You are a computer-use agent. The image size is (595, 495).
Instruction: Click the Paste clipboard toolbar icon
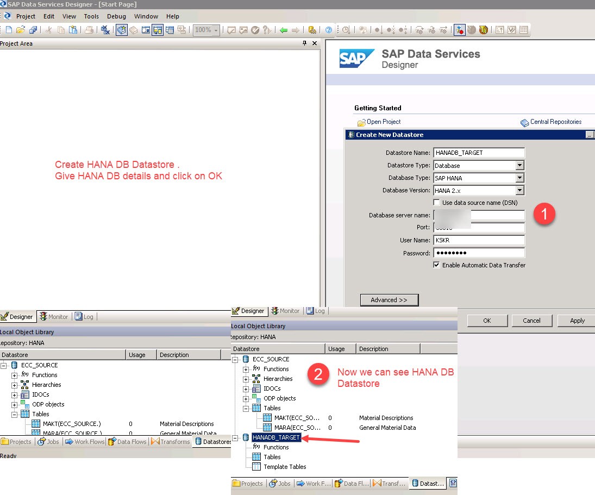coord(73,30)
